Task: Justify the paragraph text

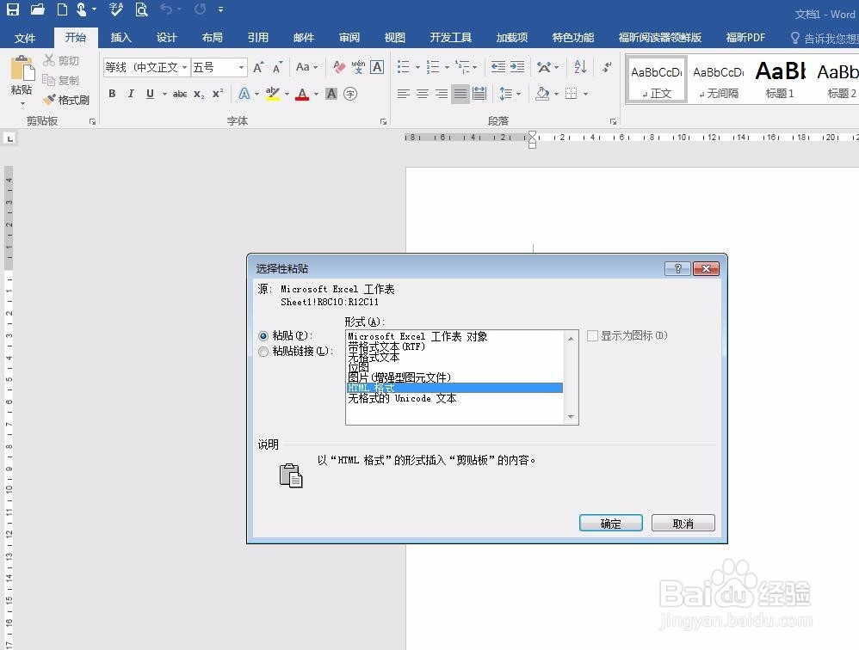Action: [x=460, y=94]
